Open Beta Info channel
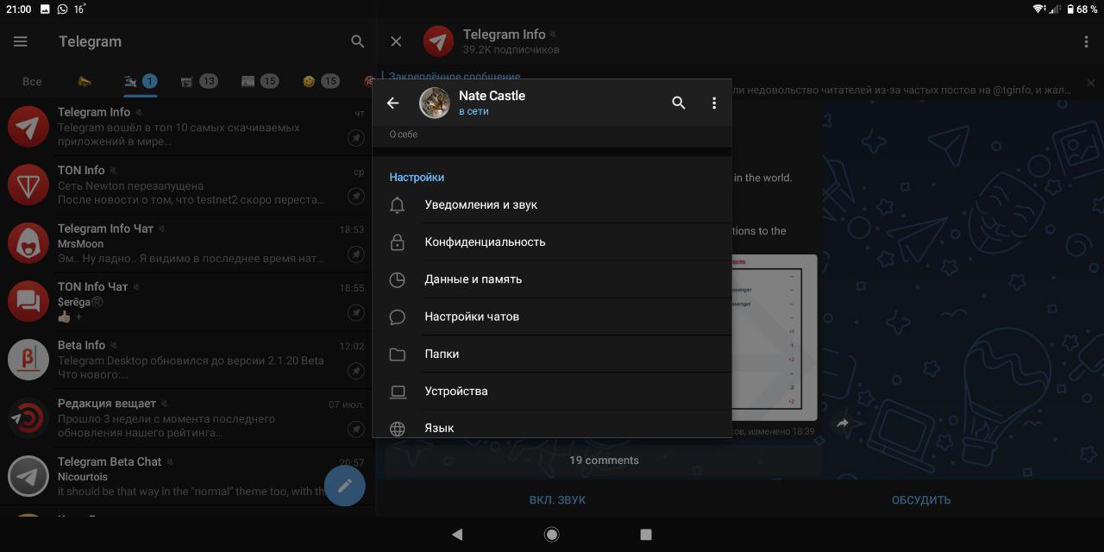 tap(187, 360)
